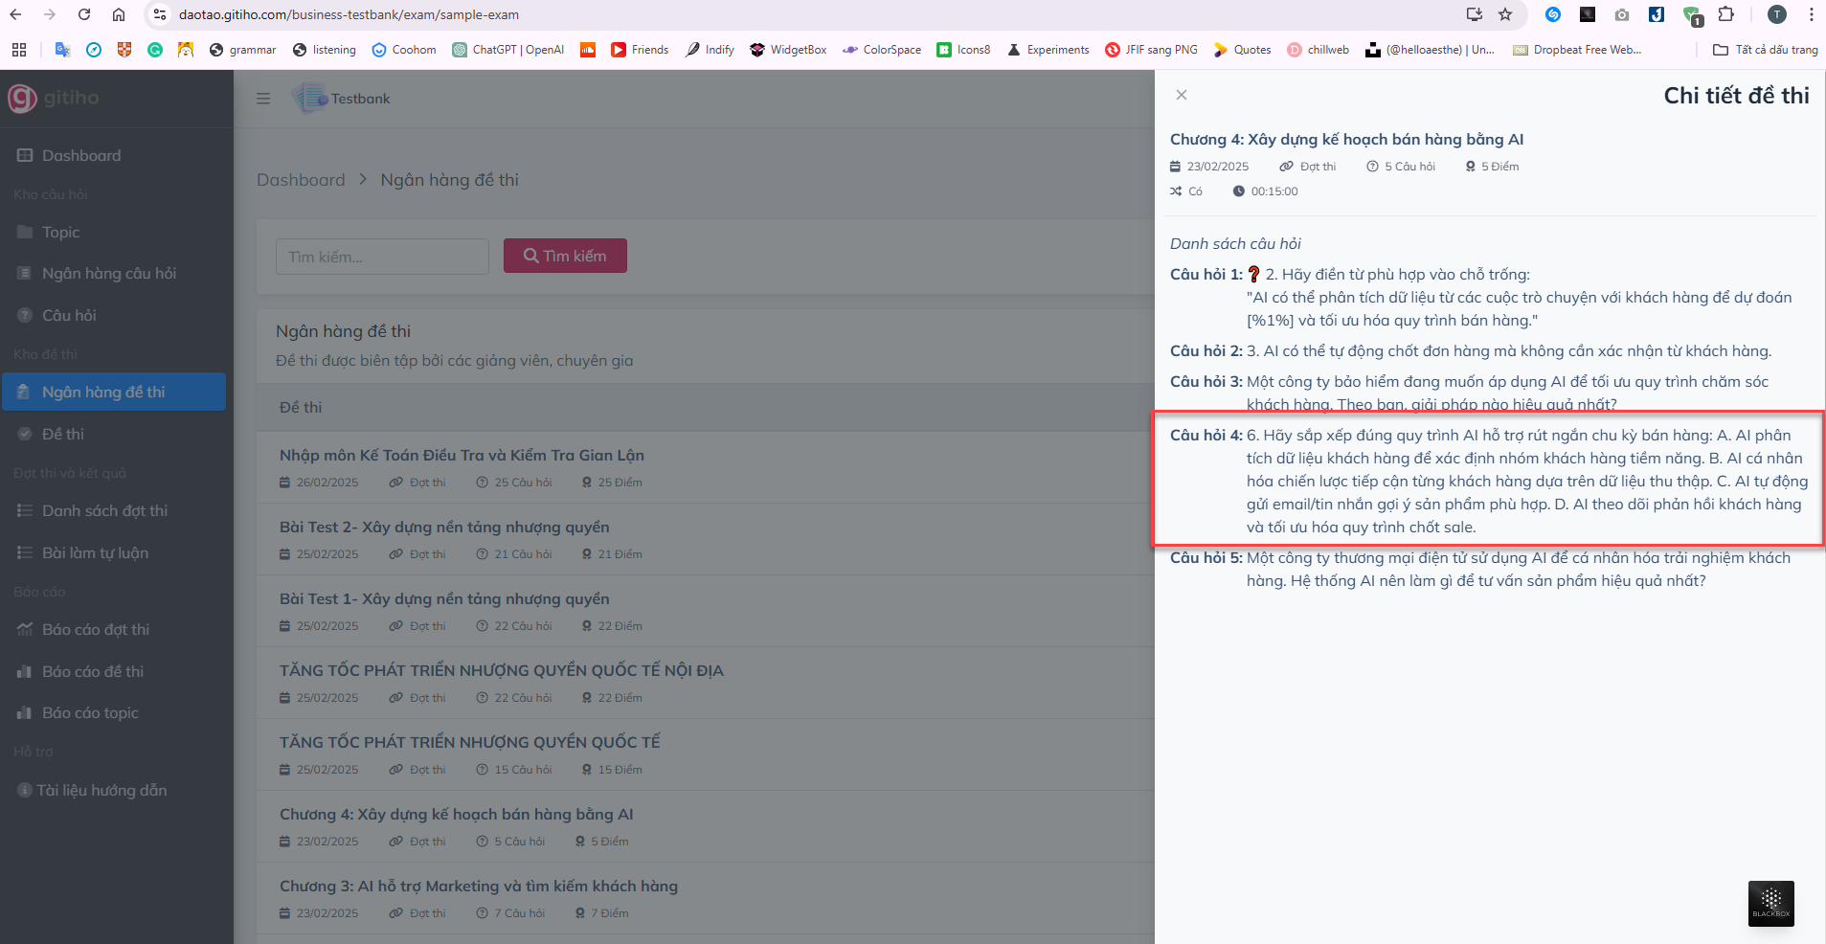1826x944 pixels.
Task: Click the browser back arrow
Action: tap(15, 14)
